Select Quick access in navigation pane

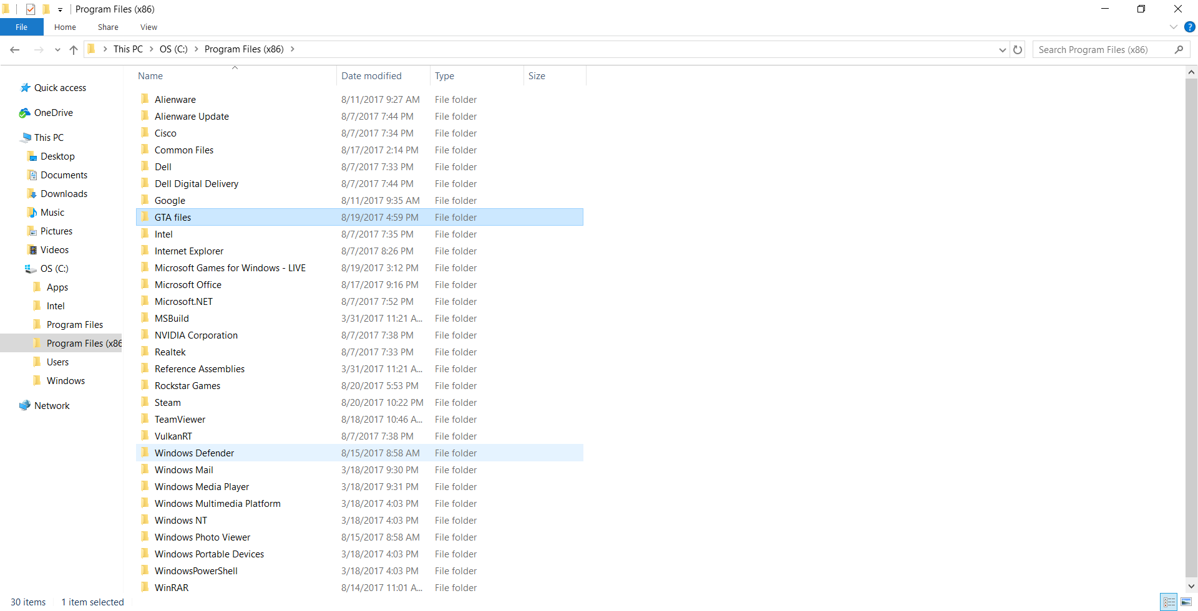tap(60, 88)
